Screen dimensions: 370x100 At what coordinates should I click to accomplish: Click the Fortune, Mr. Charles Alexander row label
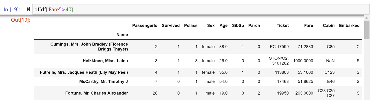[x=97, y=93]
